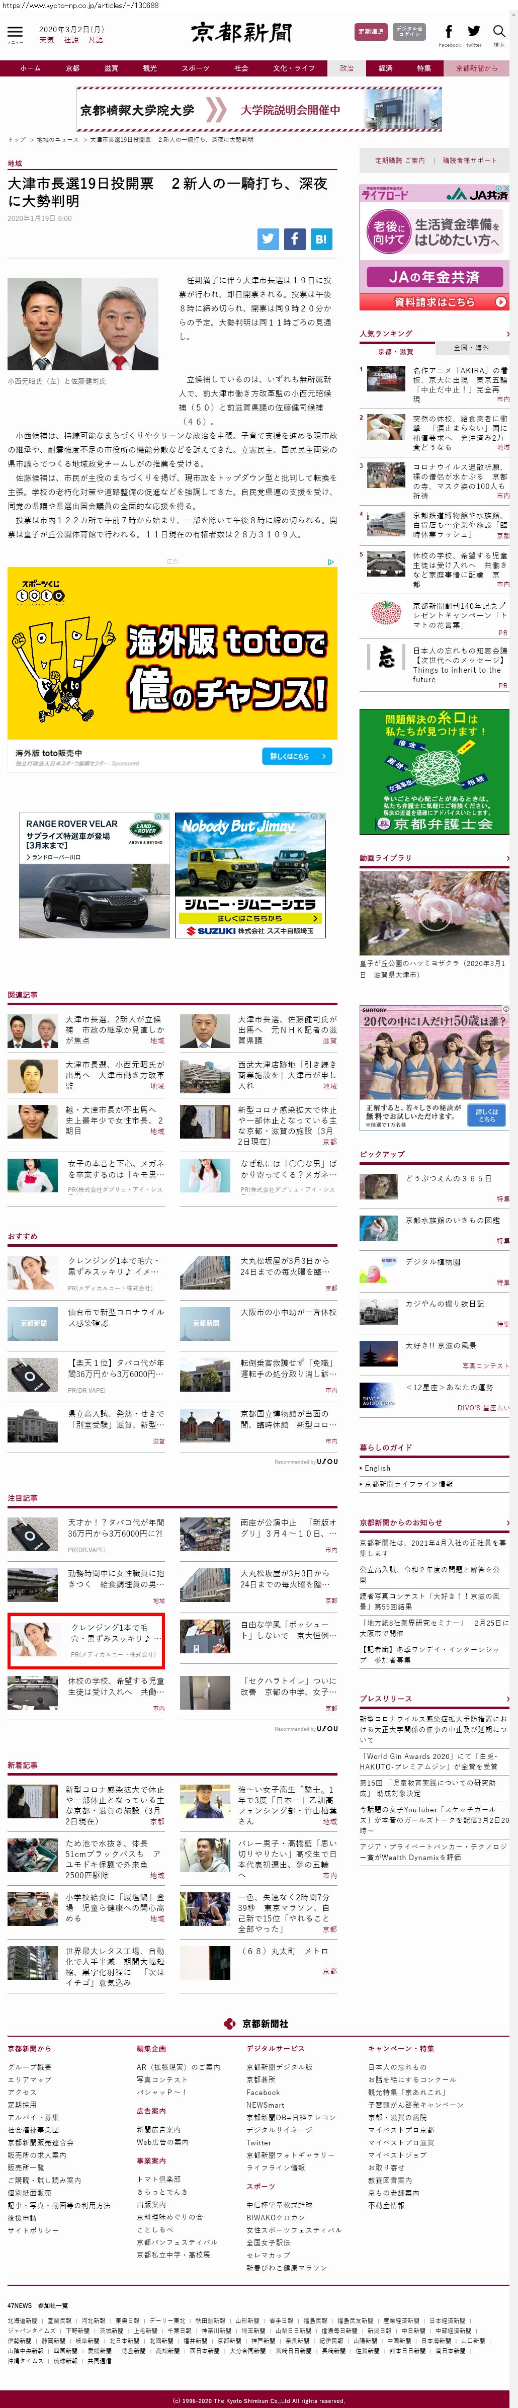This screenshot has height=2408, width=518.
Task: Select 京都・滋賀 ranking tab
Action: pos(395,352)
